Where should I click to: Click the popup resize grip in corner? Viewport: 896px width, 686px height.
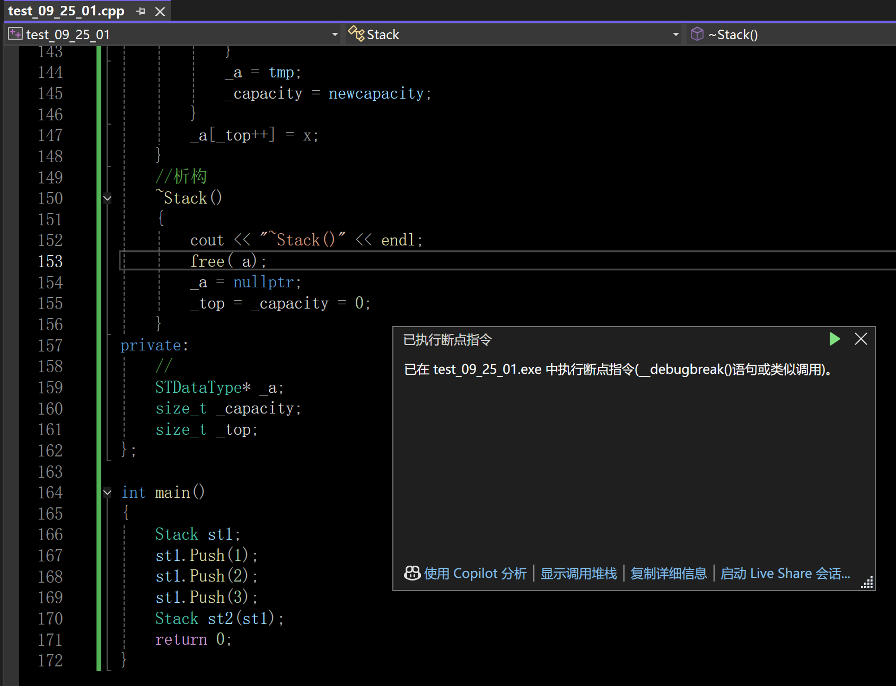(867, 583)
